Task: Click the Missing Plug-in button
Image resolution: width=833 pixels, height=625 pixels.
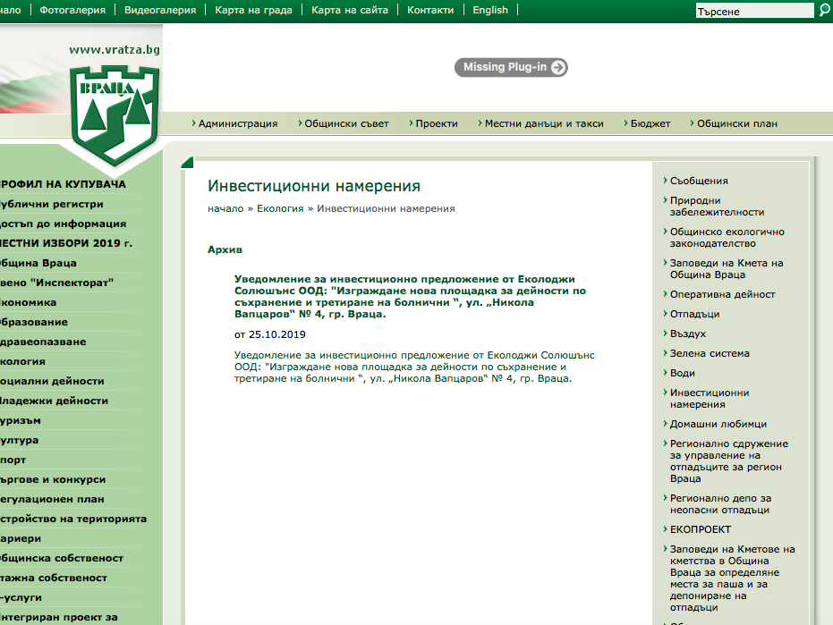Action: (x=511, y=67)
